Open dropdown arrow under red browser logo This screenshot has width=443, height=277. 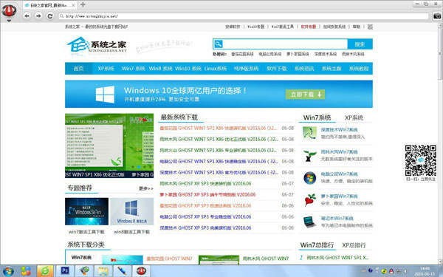(x=9, y=21)
